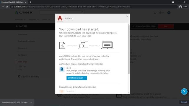This screenshot has height=106, width=189.
Task: Reload the page with refresh icon
Action: (7, 7)
